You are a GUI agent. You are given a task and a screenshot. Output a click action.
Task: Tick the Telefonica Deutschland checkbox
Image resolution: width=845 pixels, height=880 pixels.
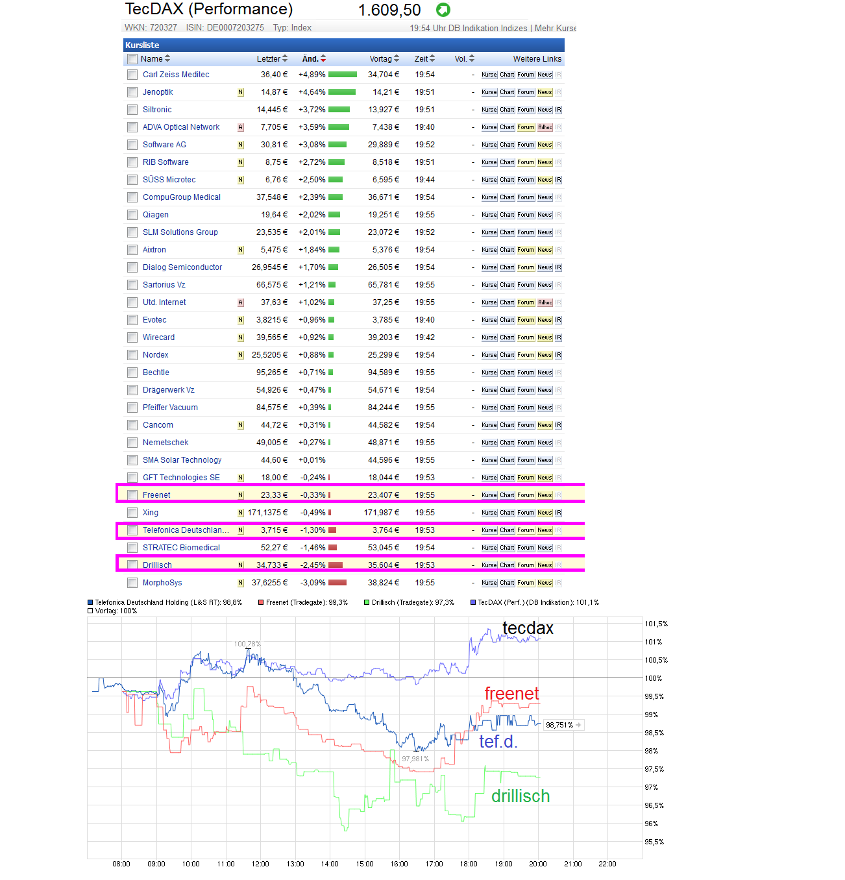pos(132,530)
